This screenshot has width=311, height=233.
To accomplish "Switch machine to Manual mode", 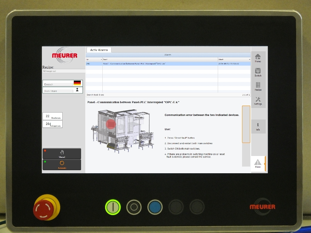I will click(x=62, y=154).
